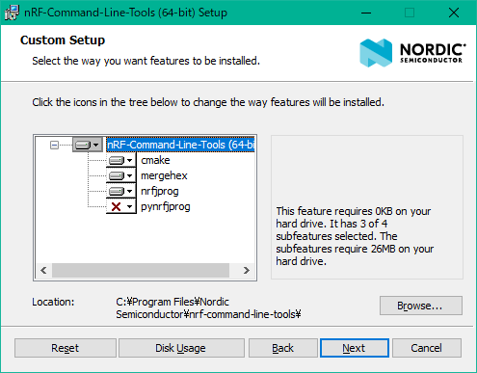Screen dimensions: 477x373
Task: Select the mergehex feature label
Action: (164, 175)
